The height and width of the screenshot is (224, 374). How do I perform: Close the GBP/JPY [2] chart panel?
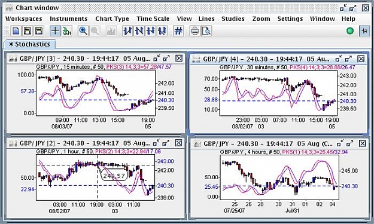(x=179, y=143)
